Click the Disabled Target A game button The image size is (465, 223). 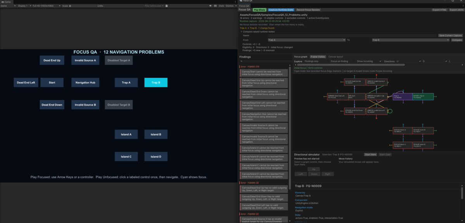[x=119, y=60]
